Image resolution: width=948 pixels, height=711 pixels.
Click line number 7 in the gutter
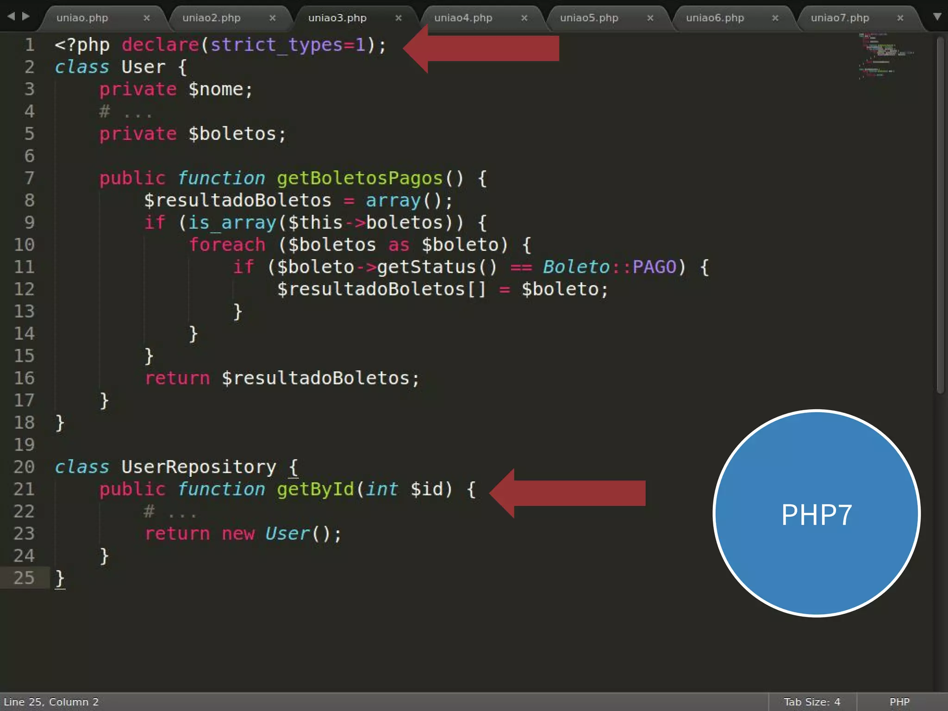coord(30,178)
